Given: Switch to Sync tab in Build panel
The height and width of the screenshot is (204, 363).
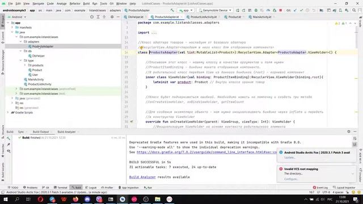Looking at the screenshot, I should [21, 131].
